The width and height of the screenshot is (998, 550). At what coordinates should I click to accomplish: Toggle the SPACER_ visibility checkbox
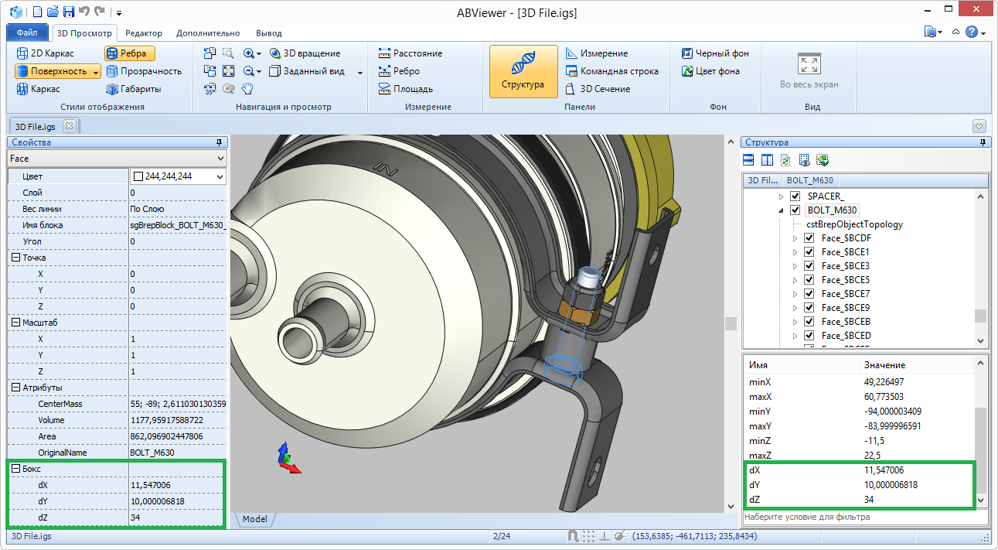point(795,196)
